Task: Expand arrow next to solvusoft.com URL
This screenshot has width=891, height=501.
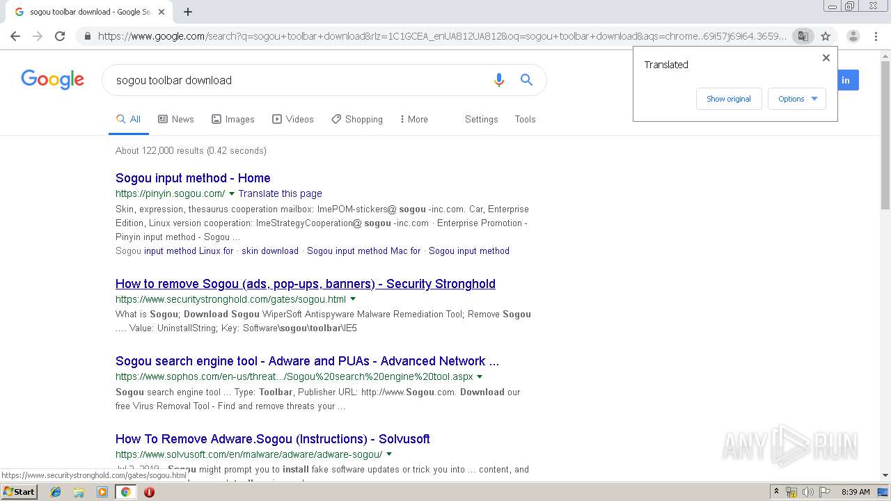Action: pyautogui.click(x=389, y=454)
